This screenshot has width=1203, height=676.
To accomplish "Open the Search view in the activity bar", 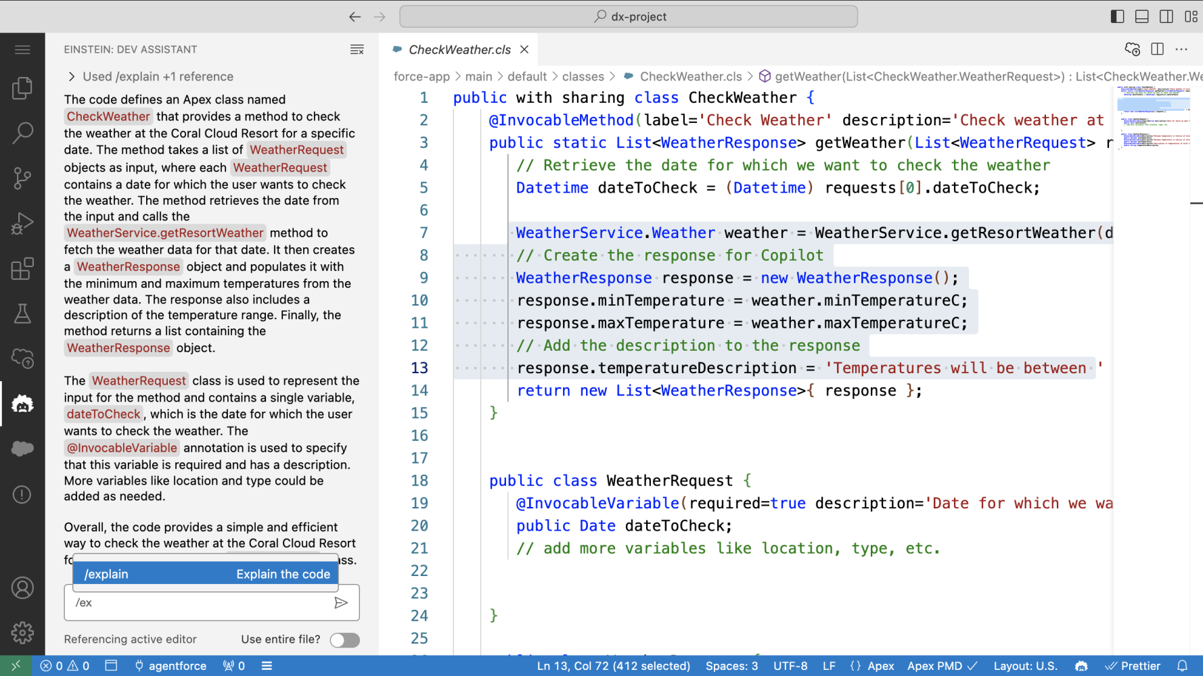I will (22, 133).
